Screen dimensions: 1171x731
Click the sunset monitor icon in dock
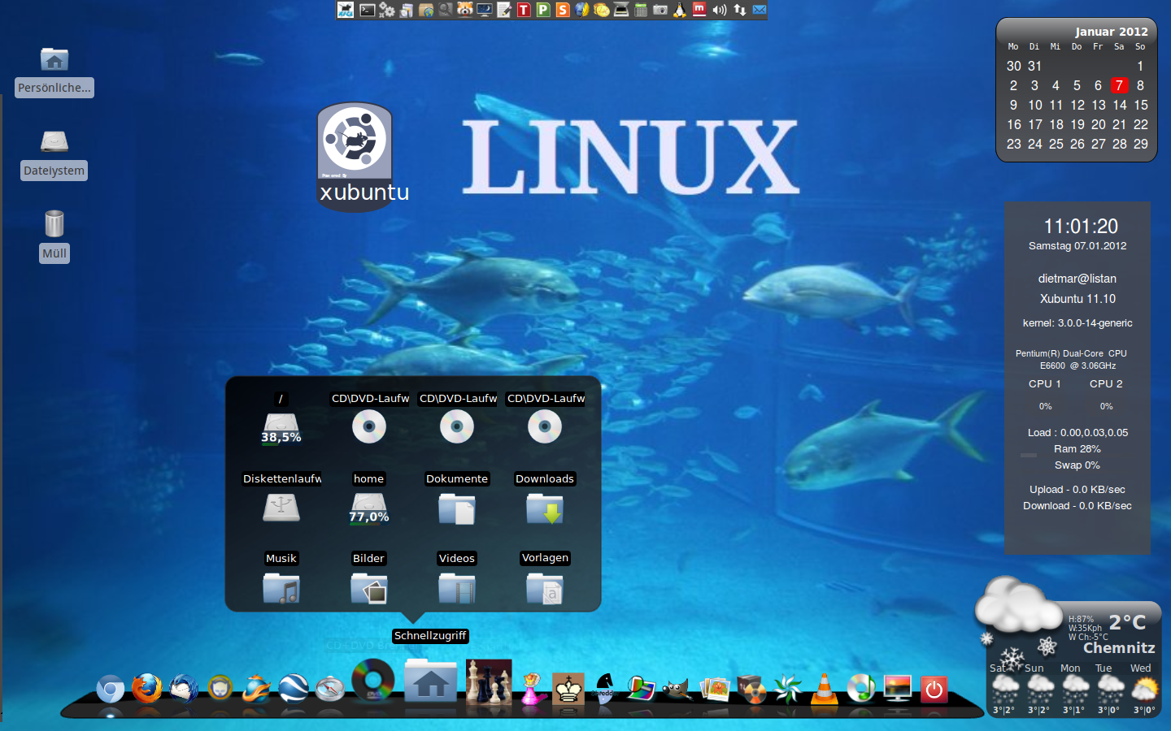coord(898,688)
